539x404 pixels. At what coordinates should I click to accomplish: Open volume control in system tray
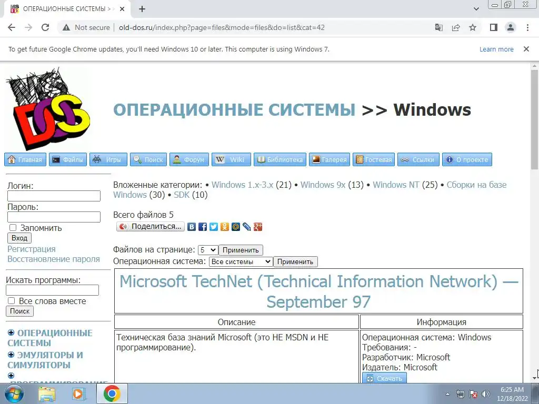click(x=485, y=394)
